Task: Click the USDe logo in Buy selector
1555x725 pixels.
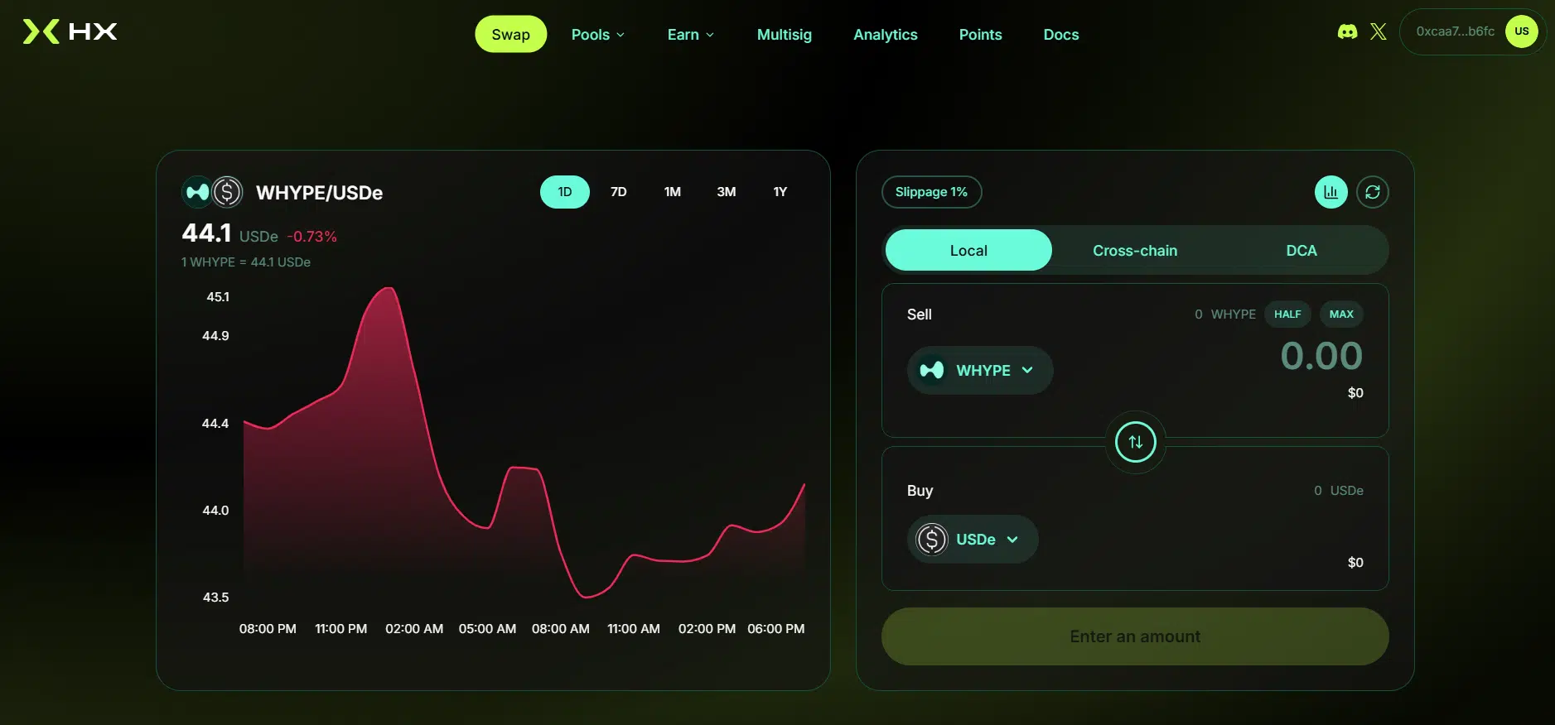Action: [x=932, y=540]
